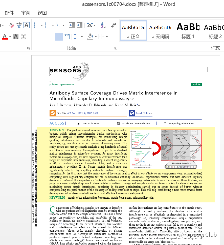The width and height of the screenshot is (224, 245).
Task: Apply red font color
Action: 5,37
